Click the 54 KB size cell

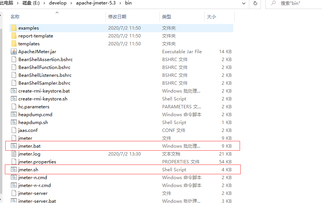click(x=225, y=162)
